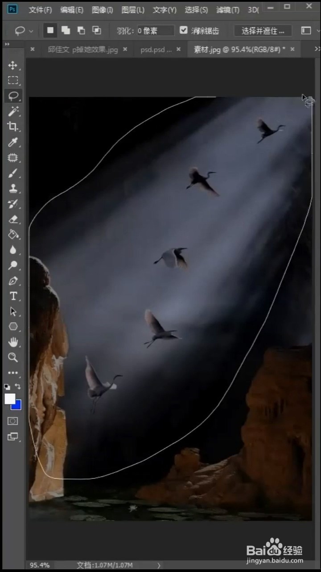This screenshot has width=321, height=572.
Task: Switch to the psd.psd document tab
Action: (x=156, y=49)
